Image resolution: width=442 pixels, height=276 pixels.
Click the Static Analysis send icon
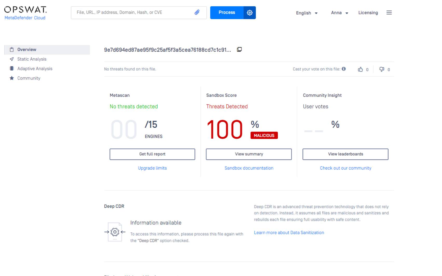tap(11, 59)
